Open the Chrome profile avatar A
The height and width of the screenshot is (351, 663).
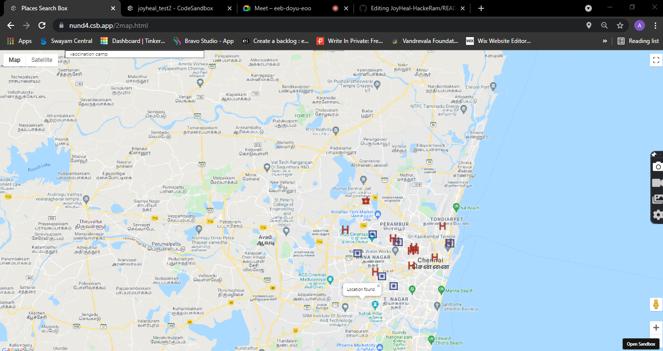(x=640, y=25)
